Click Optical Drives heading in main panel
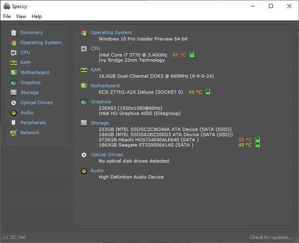The image size is (299, 243). [x=107, y=155]
